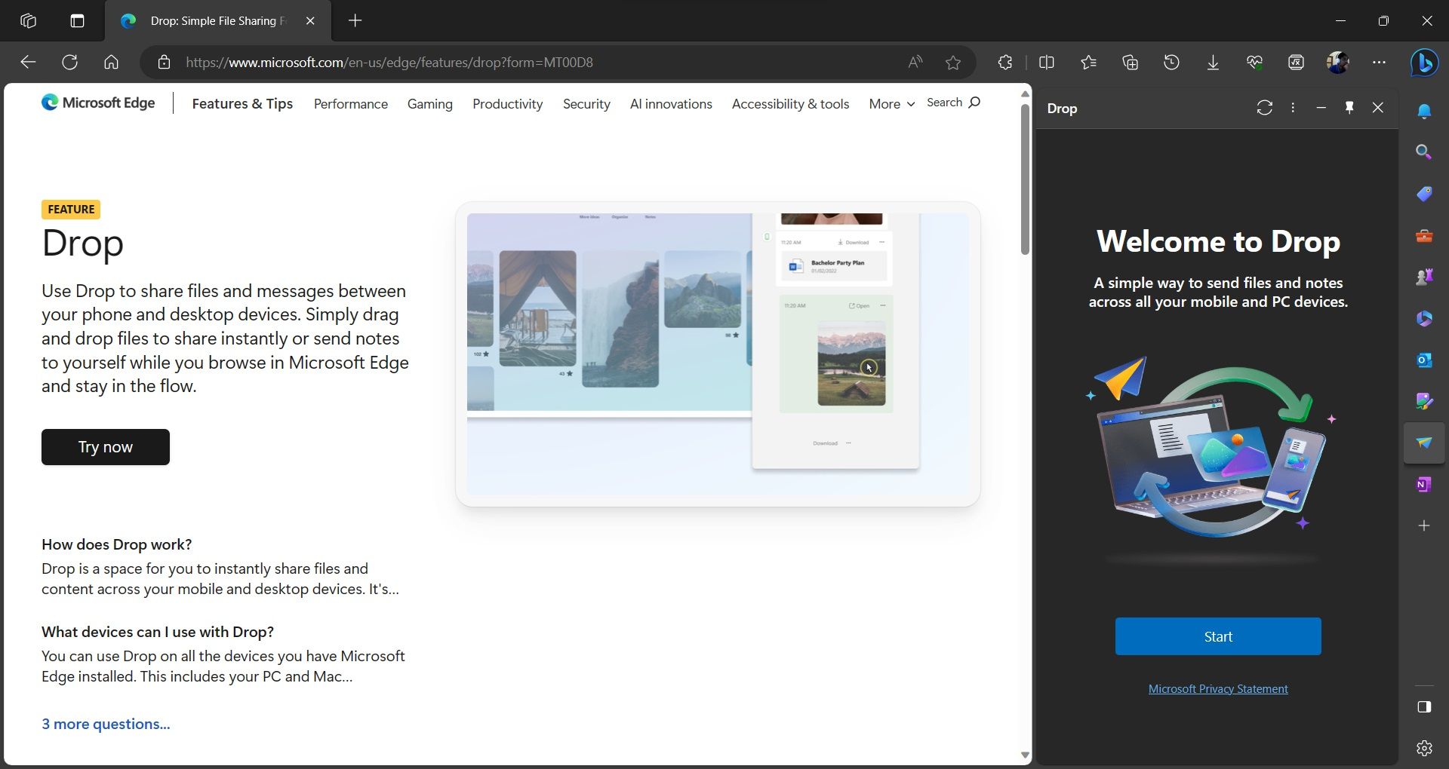
Task: Open the Shopping sidebar icon
Action: [1423, 194]
